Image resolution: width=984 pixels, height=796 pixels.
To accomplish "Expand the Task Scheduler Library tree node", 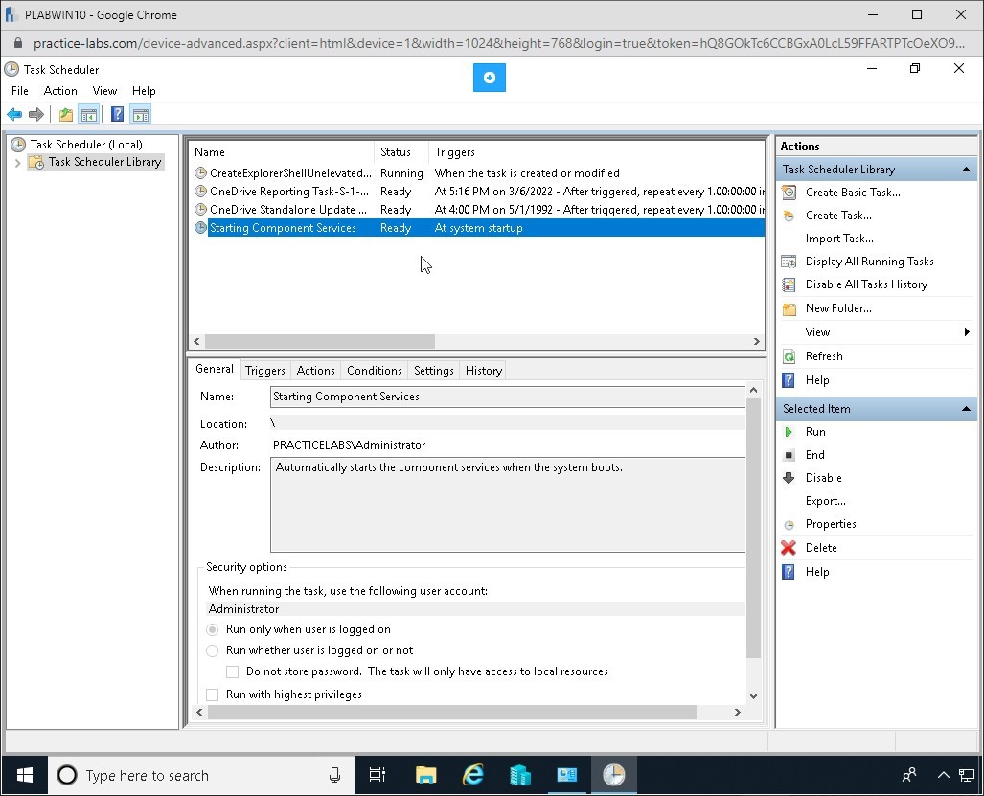I will coord(17,163).
